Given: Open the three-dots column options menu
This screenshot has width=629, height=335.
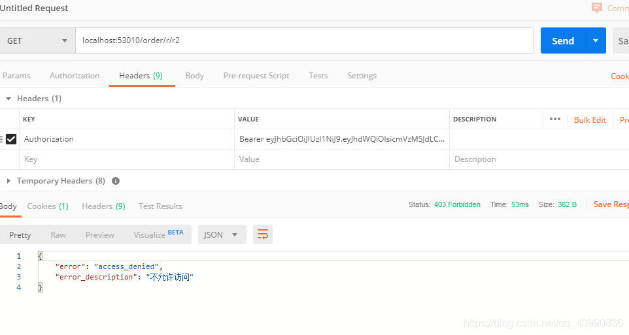Looking at the screenshot, I should click(555, 119).
